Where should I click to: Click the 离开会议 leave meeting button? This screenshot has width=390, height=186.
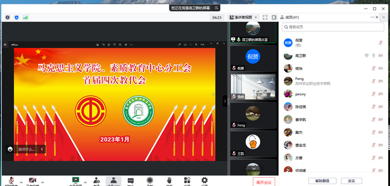(264, 182)
